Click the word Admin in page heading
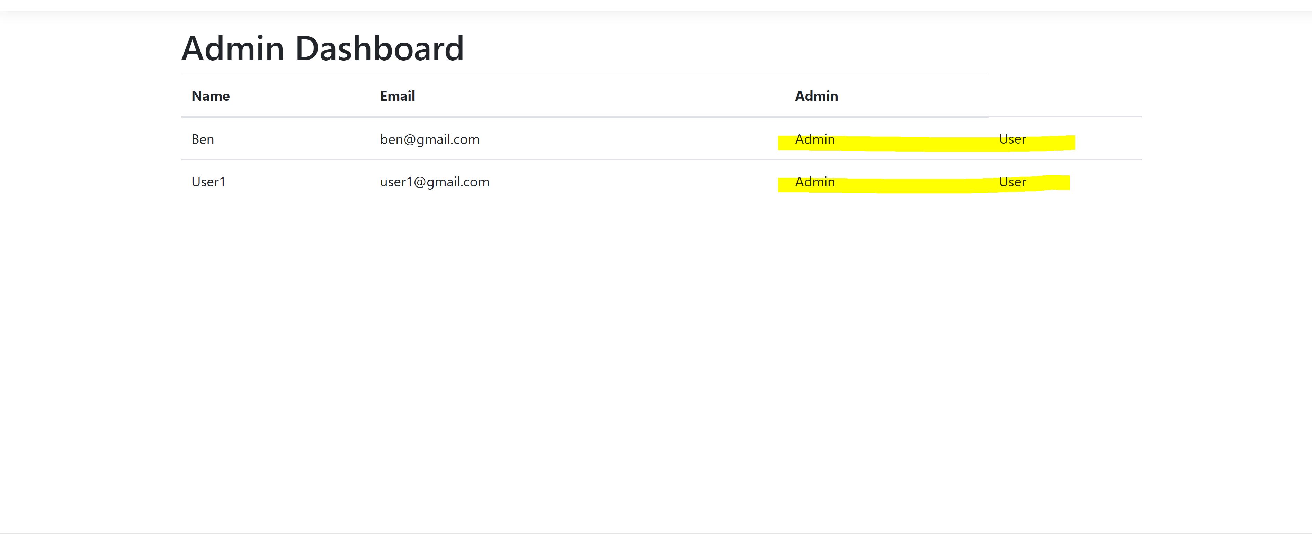The width and height of the screenshot is (1312, 538). pos(233,49)
